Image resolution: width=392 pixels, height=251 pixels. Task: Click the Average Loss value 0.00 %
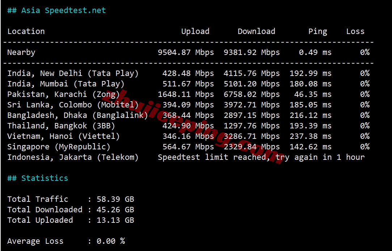(x=110, y=241)
